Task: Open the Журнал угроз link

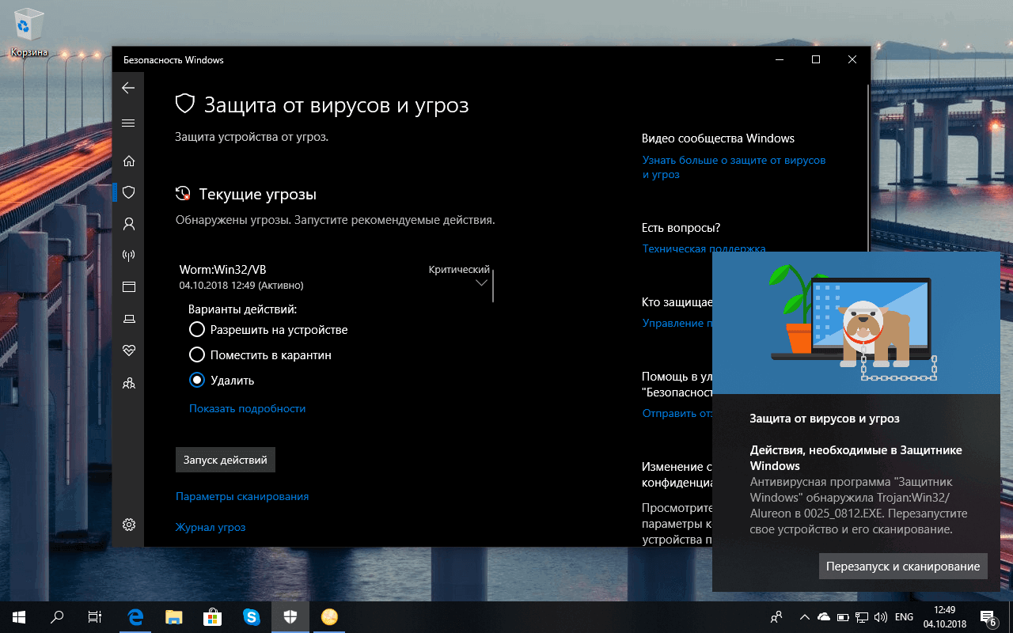Action: coord(211,527)
